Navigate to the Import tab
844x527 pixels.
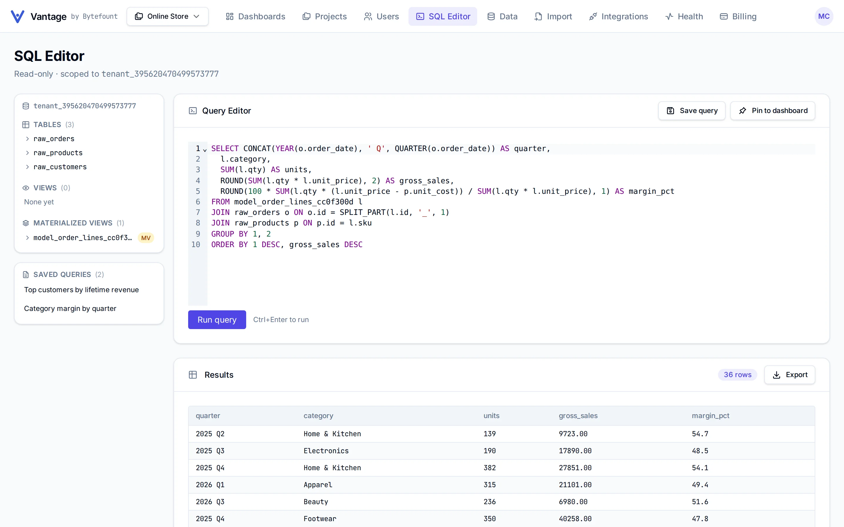[553, 16]
